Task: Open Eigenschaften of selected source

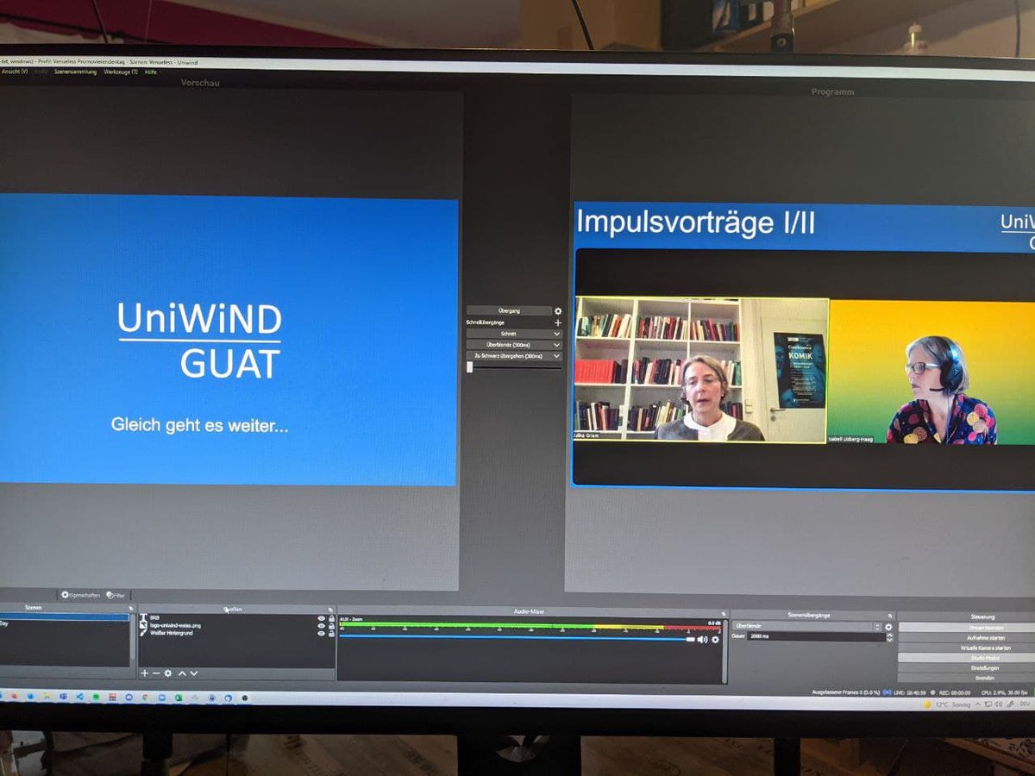Action: (x=79, y=595)
